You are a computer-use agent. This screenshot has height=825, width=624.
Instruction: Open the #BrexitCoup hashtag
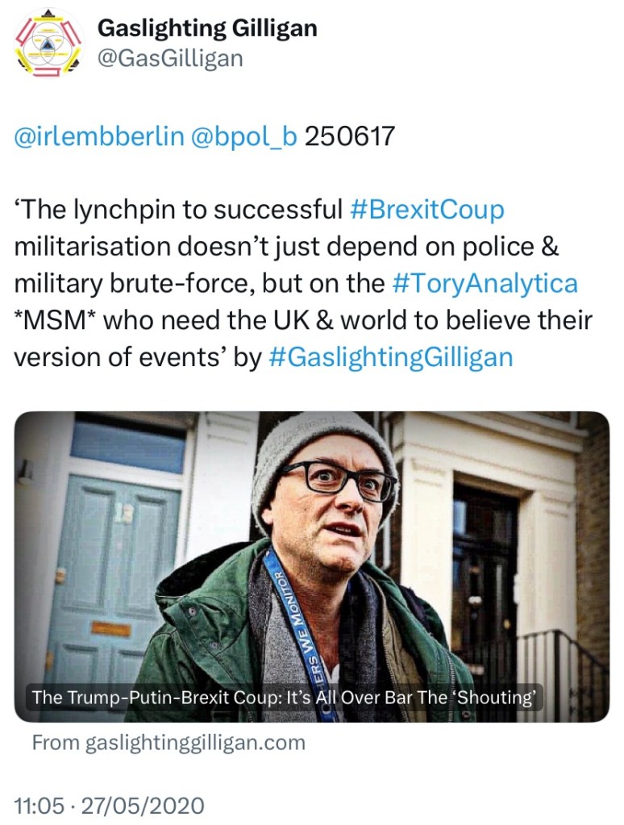(x=428, y=210)
